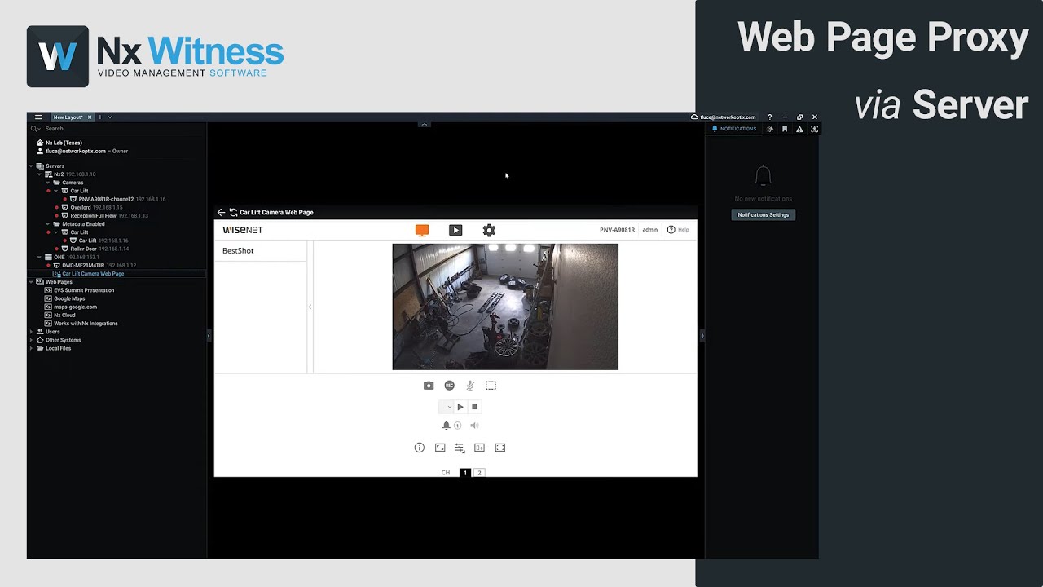Image resolution: width=1043 pixels, height=587 pixels.
Task: Toggle alarm output bell icon
Action: tap(446, 426)
